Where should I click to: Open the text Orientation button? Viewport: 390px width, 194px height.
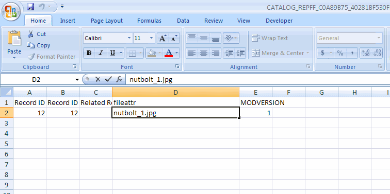(231, 38)
